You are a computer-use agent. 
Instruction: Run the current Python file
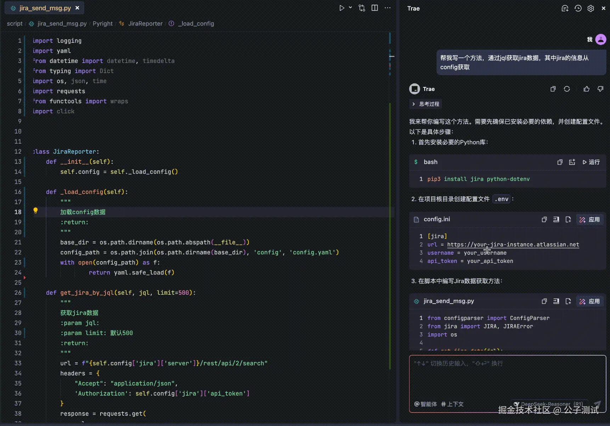(x=341, y=7)
